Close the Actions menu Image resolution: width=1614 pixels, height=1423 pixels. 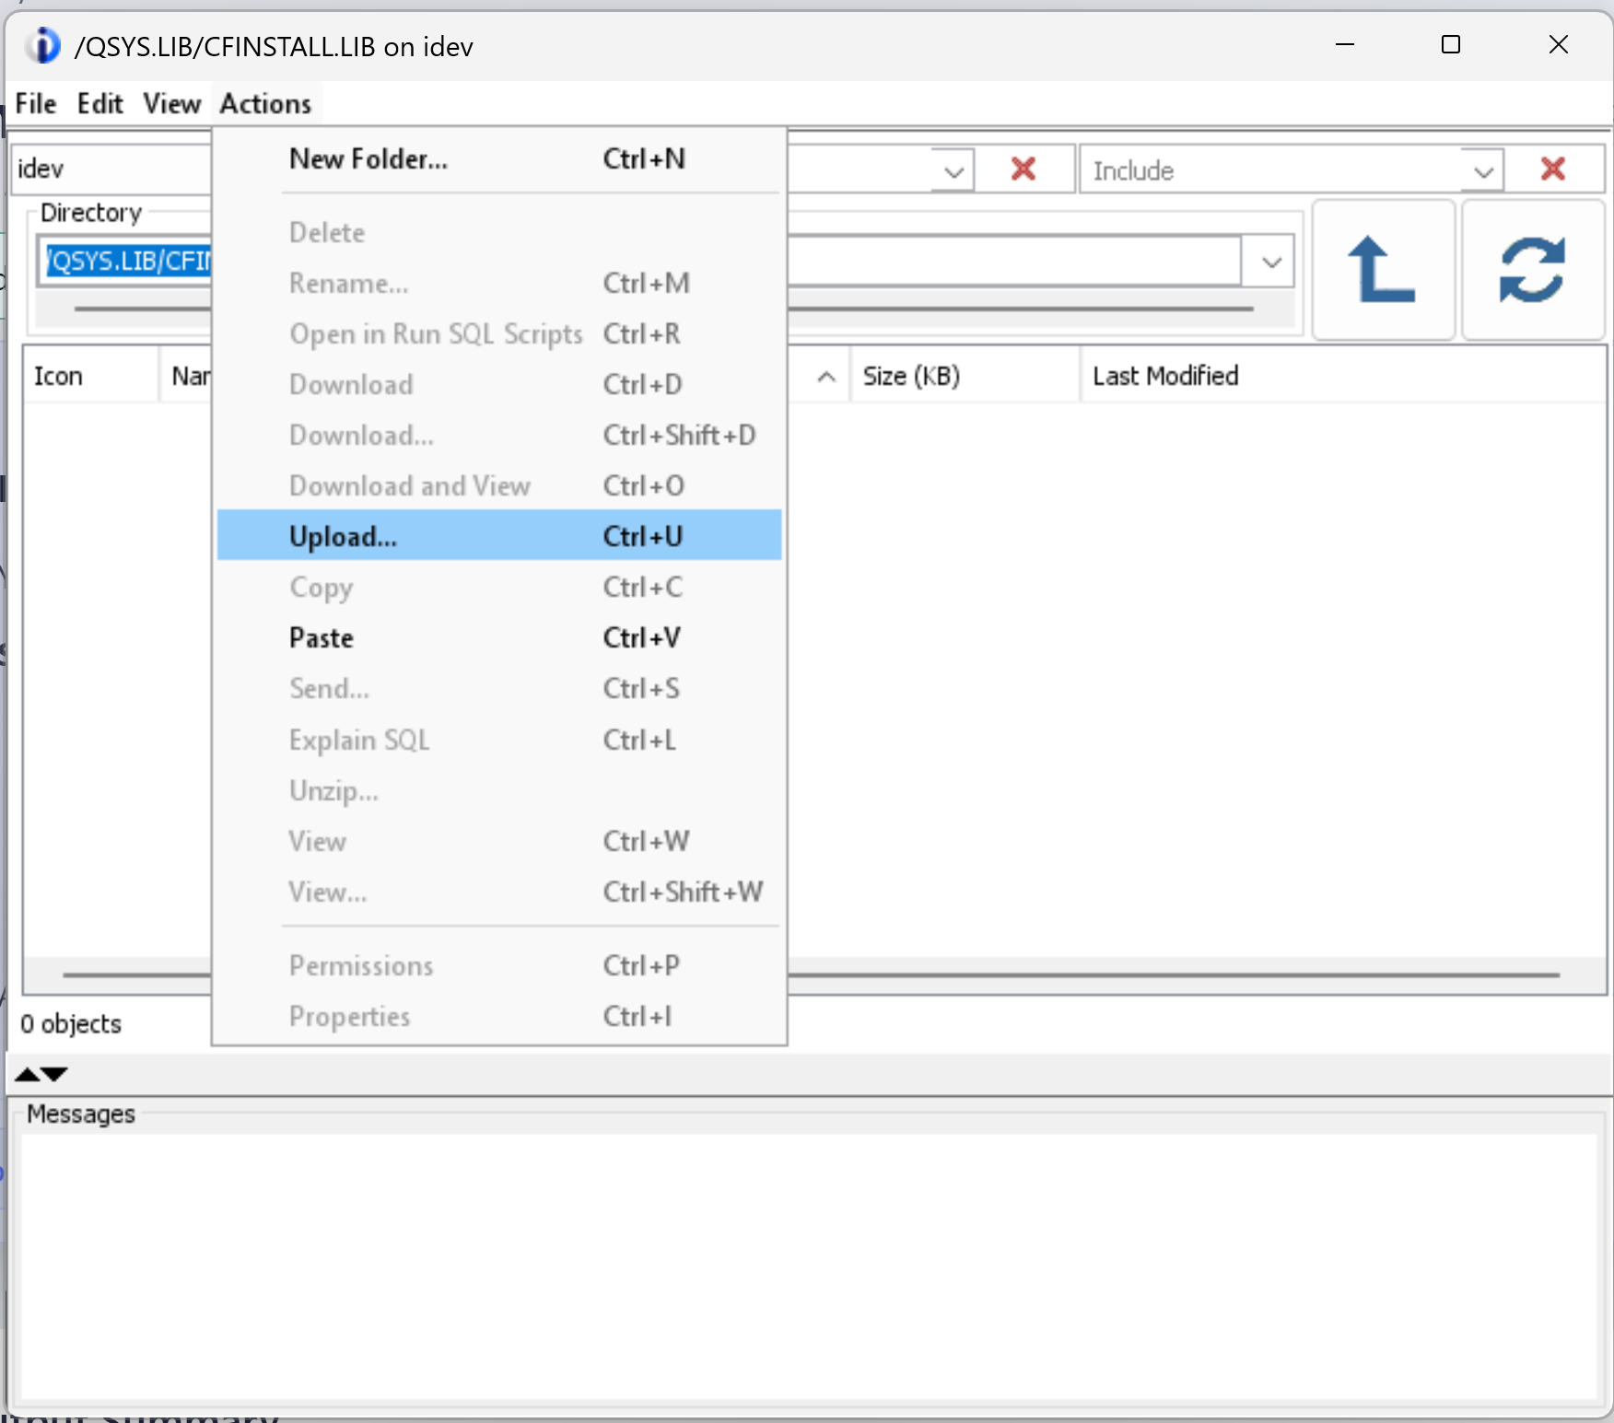coord(265,104)
